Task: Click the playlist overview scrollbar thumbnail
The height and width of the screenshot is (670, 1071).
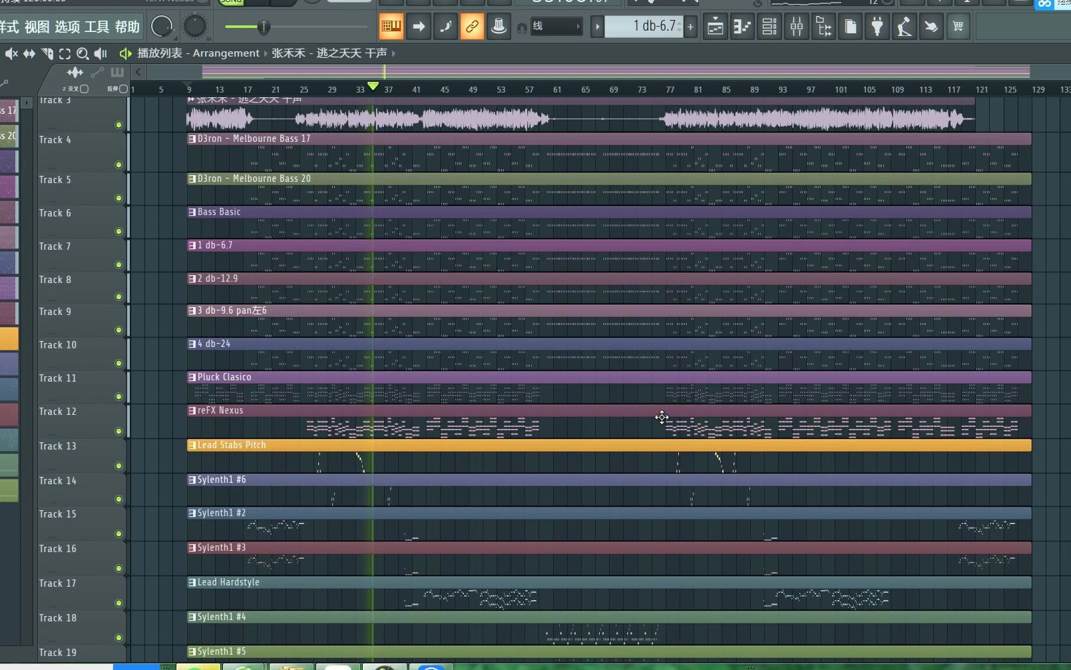Action: coord(616,72)
